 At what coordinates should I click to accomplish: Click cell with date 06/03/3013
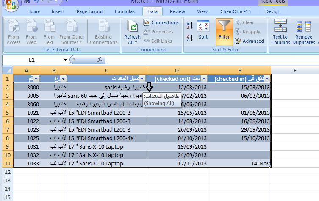[x=239, y=96]
